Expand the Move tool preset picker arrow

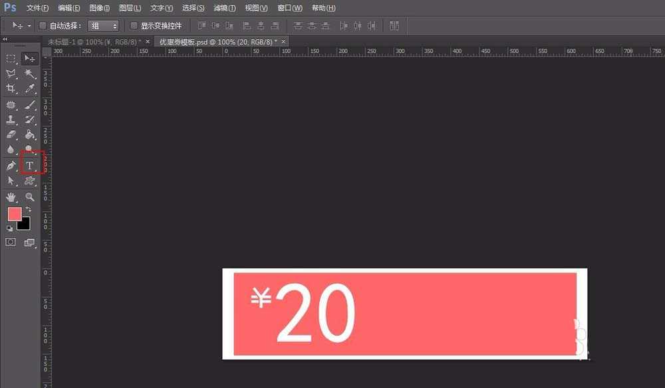tap(29, 26)
